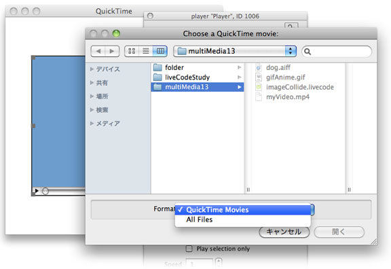The width and height of the screenshot is (391, 269).
Task: Choose QuickTime Movies format option
Action: (x=243, y=210)
